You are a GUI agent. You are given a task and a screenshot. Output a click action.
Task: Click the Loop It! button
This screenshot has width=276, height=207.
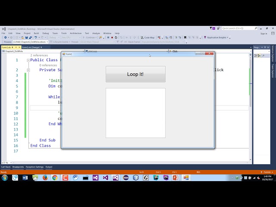click(x=135, y=74)
